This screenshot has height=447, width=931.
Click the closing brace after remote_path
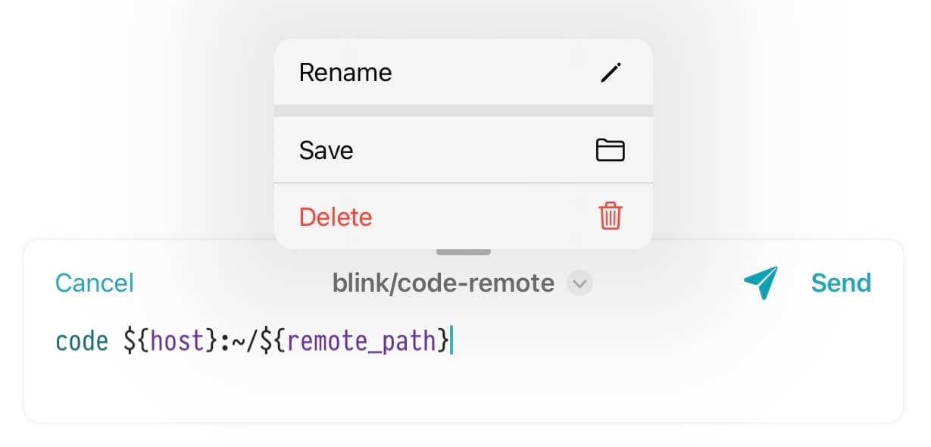tap(442, 342)
